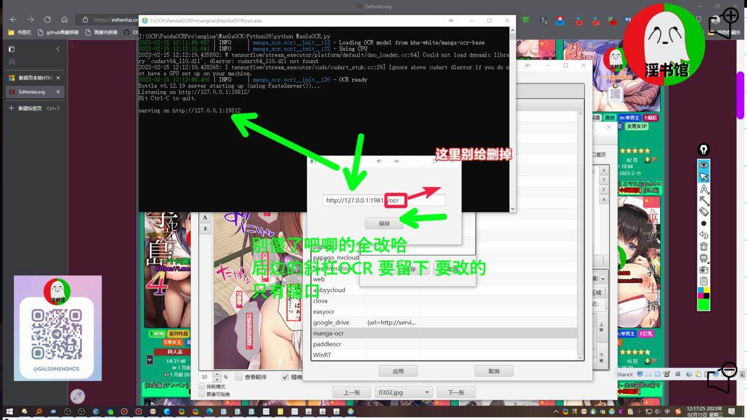Check the 图像可拖拽 checkbox

(x=202, y=394)
